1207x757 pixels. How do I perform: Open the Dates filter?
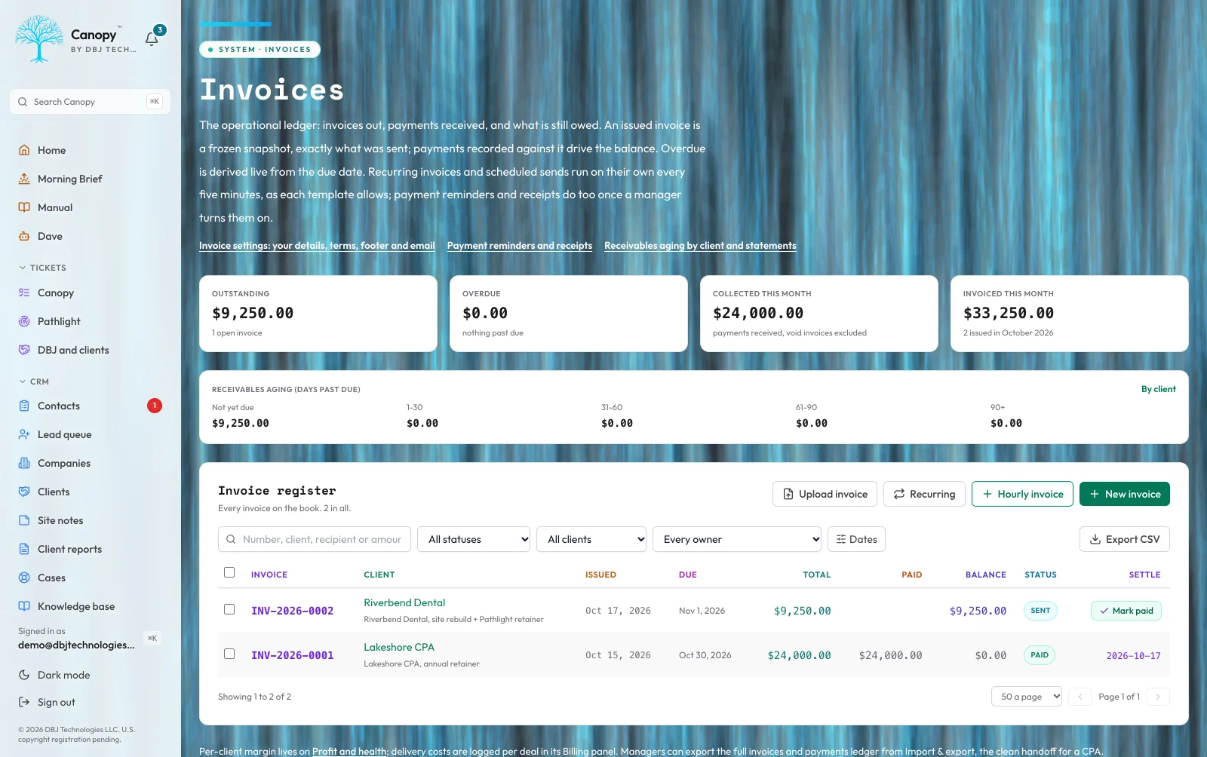(856, 539)
